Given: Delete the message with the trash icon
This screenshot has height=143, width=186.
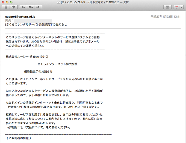Looking at the screenshot, I should point(6,7).
